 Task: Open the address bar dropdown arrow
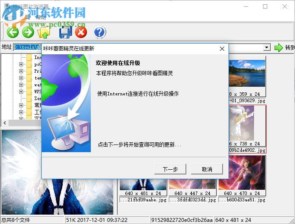(267, 47)
